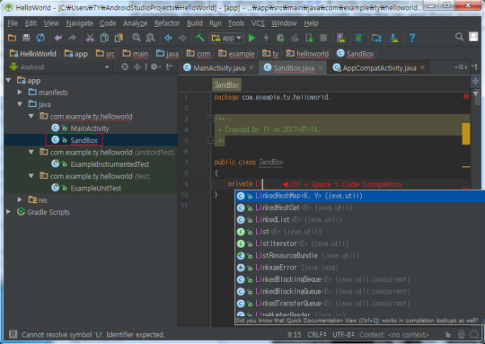The image size is (485, 344).
Task: Click the UTF-8 encoding selector
Action: point(343,335)
